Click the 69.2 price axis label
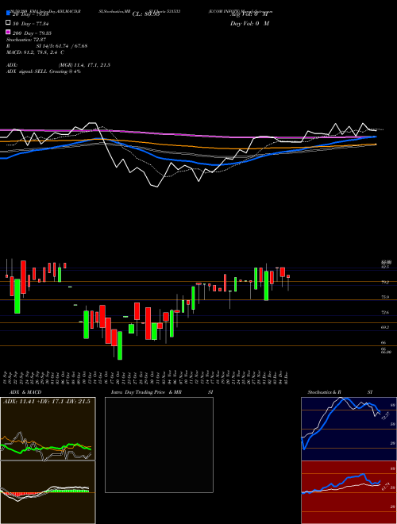The height and width of the screenshot is (524, 397). pos(384,327)
